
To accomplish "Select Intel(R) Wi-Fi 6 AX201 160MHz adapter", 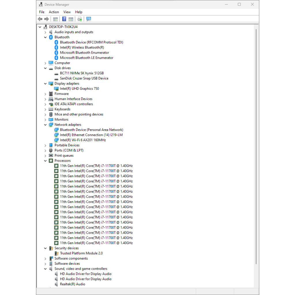I will (83, 140).
